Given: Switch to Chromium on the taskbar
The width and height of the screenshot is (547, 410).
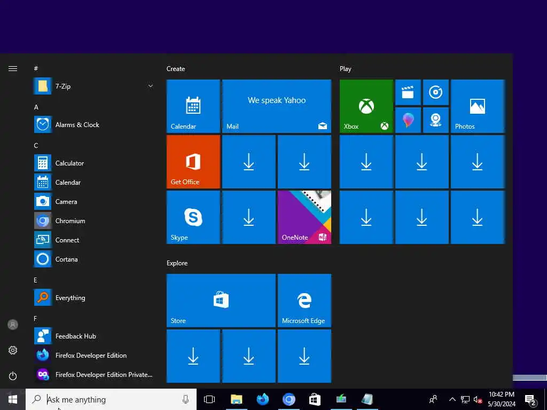Looking at the screenshot, I should 289,399.
